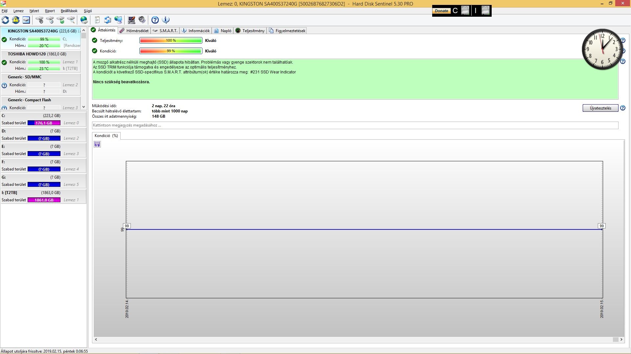The height and width of the screenshot is (354, 631).
Task: Select KINGSTON SA400S37240G disk entry
Action: pyautogui.click(x=41, y=38)
